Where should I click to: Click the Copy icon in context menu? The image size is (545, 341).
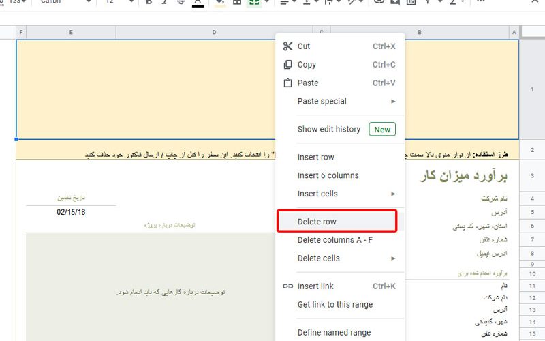(287, 65)
